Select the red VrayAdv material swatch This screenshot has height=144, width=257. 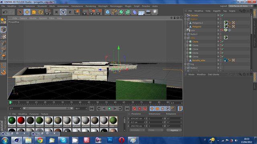click(21, 120)
